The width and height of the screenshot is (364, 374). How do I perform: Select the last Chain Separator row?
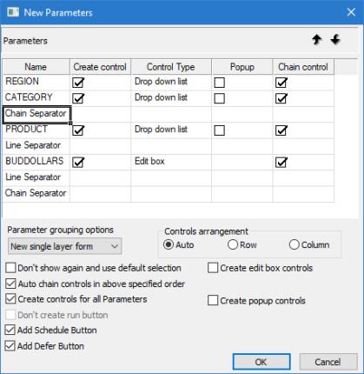pos(36,194)
